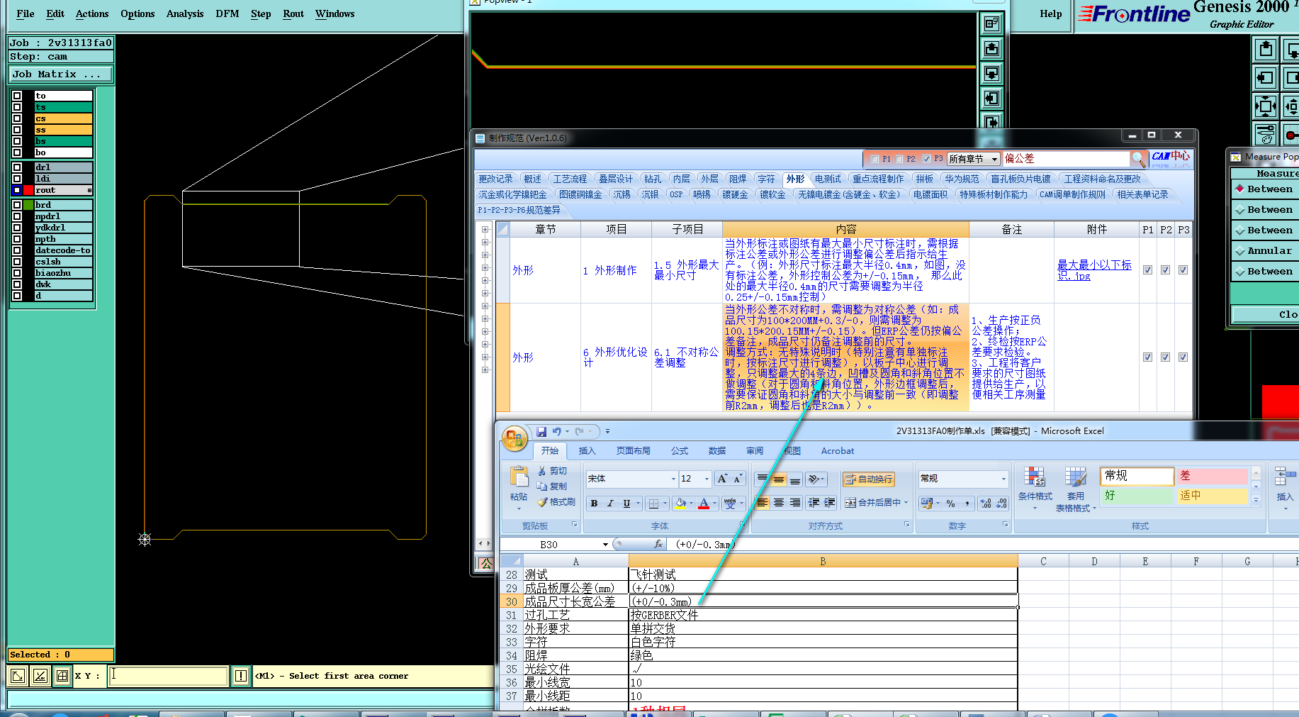Click the Job Matrix button
The height and width of the screenshot is (717, 1299).
click(60, 74)
